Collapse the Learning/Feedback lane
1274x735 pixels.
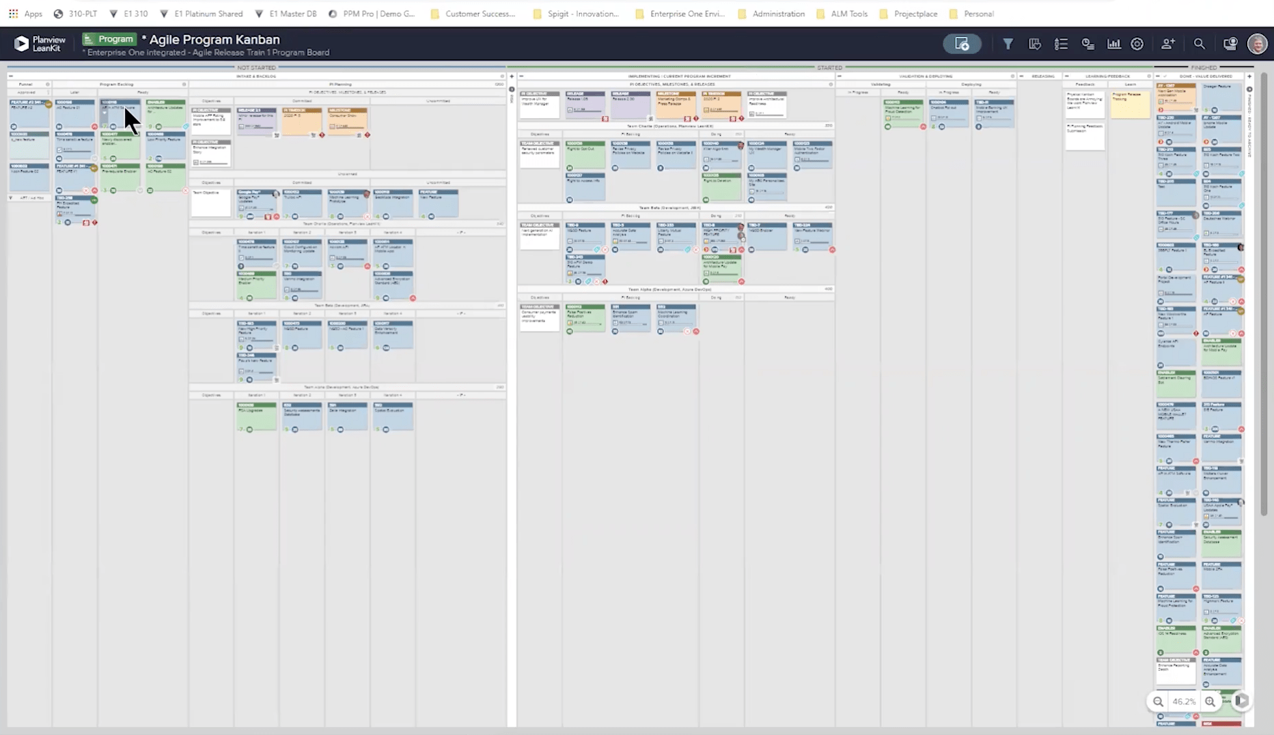tap(1066, 76)
